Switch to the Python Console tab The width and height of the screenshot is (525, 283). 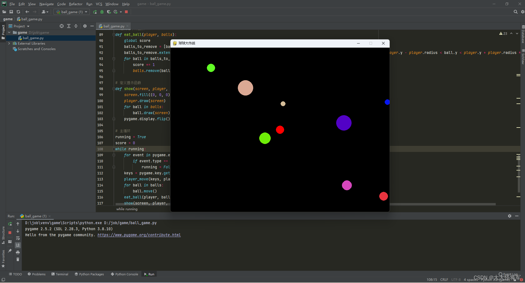pos(124,274)
